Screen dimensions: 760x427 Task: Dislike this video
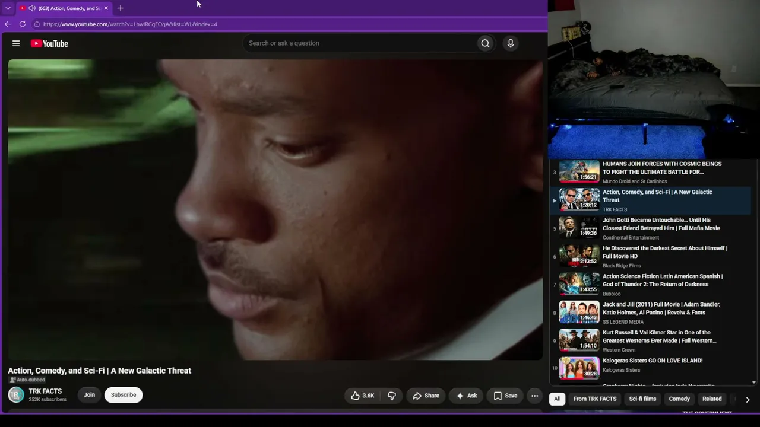392,396
